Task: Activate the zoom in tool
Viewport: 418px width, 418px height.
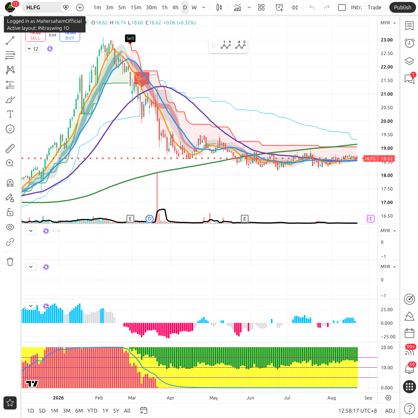Action: pos(10,163)
